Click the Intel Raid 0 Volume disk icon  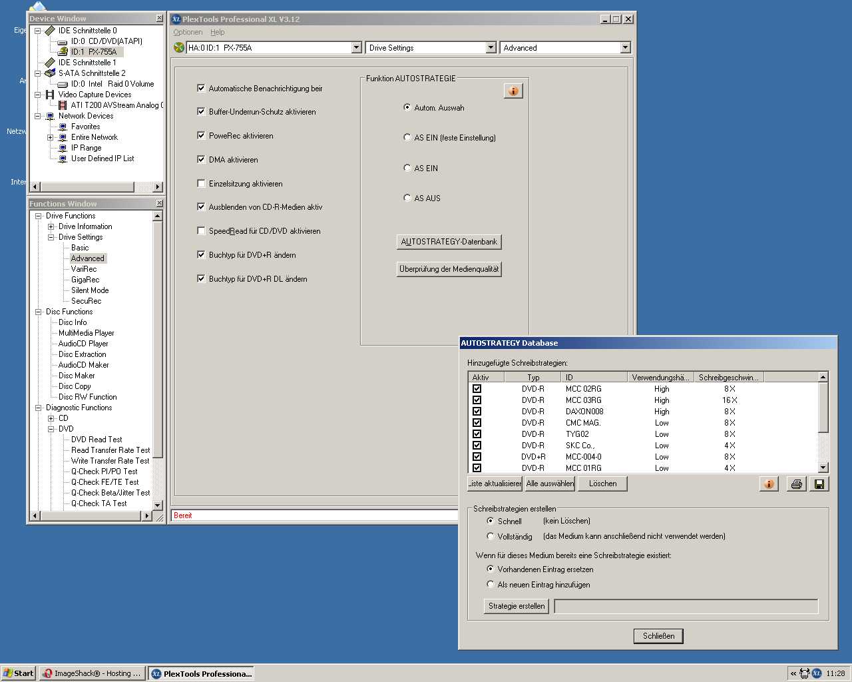63,84
